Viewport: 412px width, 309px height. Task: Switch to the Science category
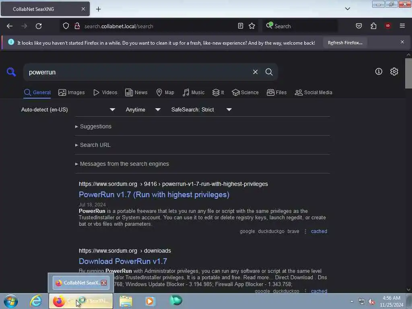click(245, 93)
